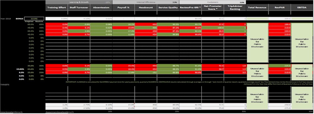Click the Training Effort column header
Screen dimensions: 314x114
[57, 7]
